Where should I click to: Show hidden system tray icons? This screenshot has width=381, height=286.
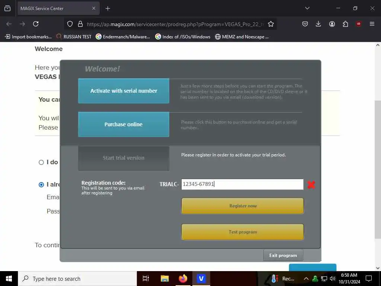(x=306, y=279)
